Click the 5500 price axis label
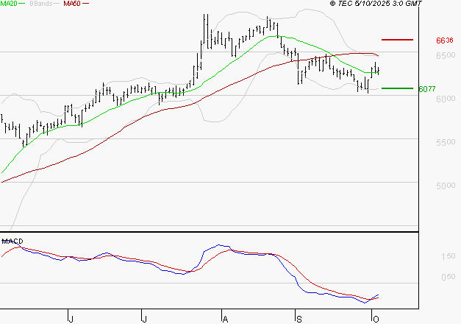 (444, 142)
